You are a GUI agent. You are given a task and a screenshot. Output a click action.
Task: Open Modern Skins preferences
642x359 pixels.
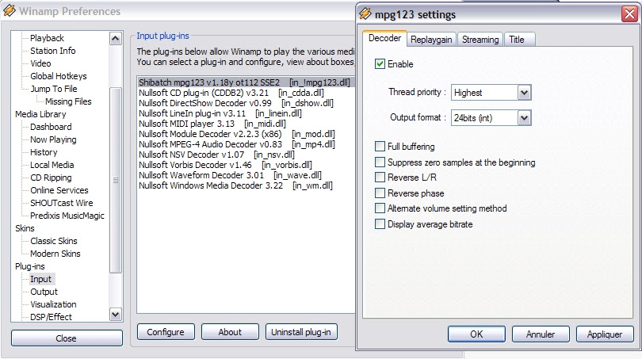(x=55, y=254)
